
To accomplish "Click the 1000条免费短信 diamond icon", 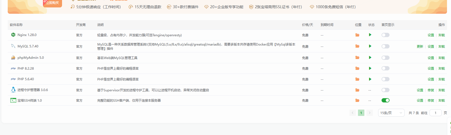I will (x=312, y=7).
